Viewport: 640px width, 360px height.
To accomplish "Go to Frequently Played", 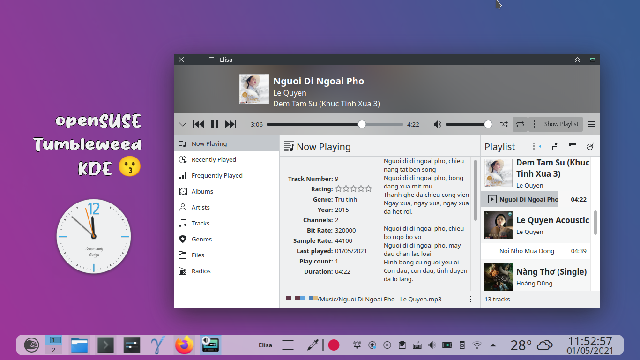I will [226, 175].
